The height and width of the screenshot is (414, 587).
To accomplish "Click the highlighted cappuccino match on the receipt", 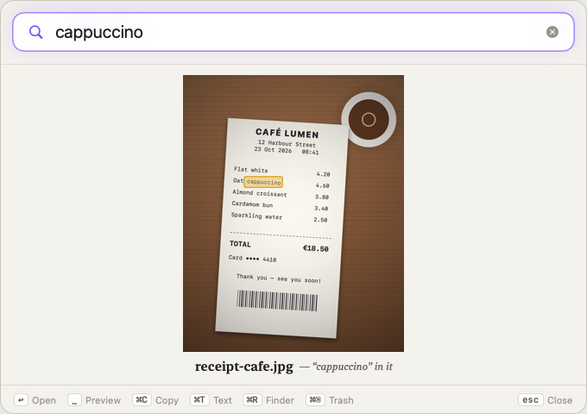I will (x=263, y=182).
